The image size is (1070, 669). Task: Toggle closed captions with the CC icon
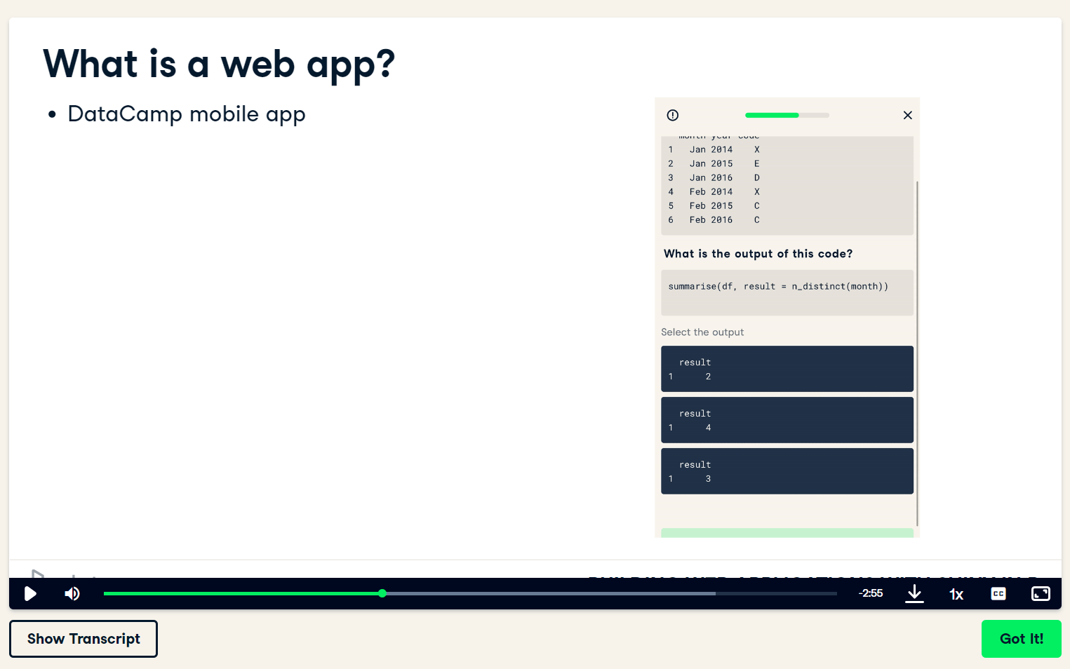[998, 594]
